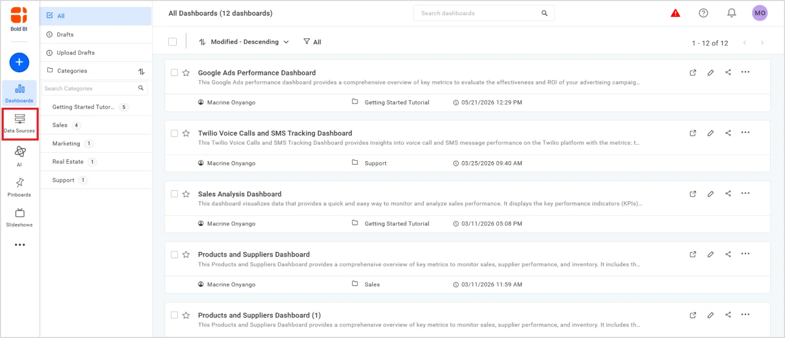Viewport: 785px width, 338px height.
Task: Open more options for Products and Suppliers Dashboard
Action: tap(745, 254)
